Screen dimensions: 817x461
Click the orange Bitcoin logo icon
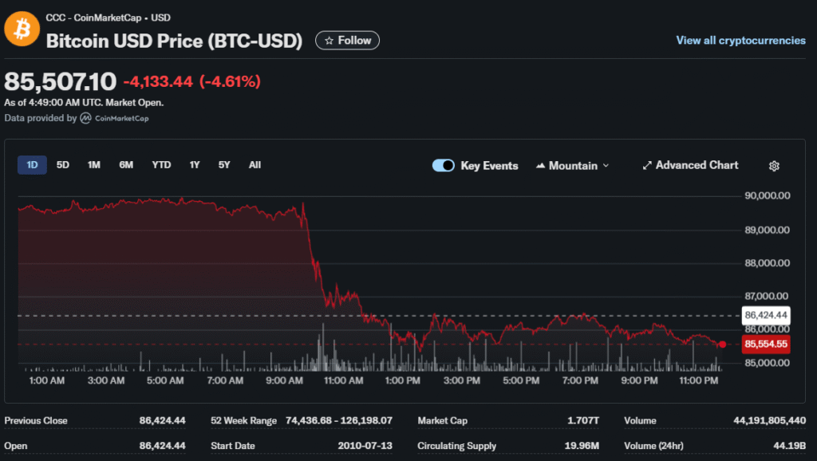tap(22, 29)
